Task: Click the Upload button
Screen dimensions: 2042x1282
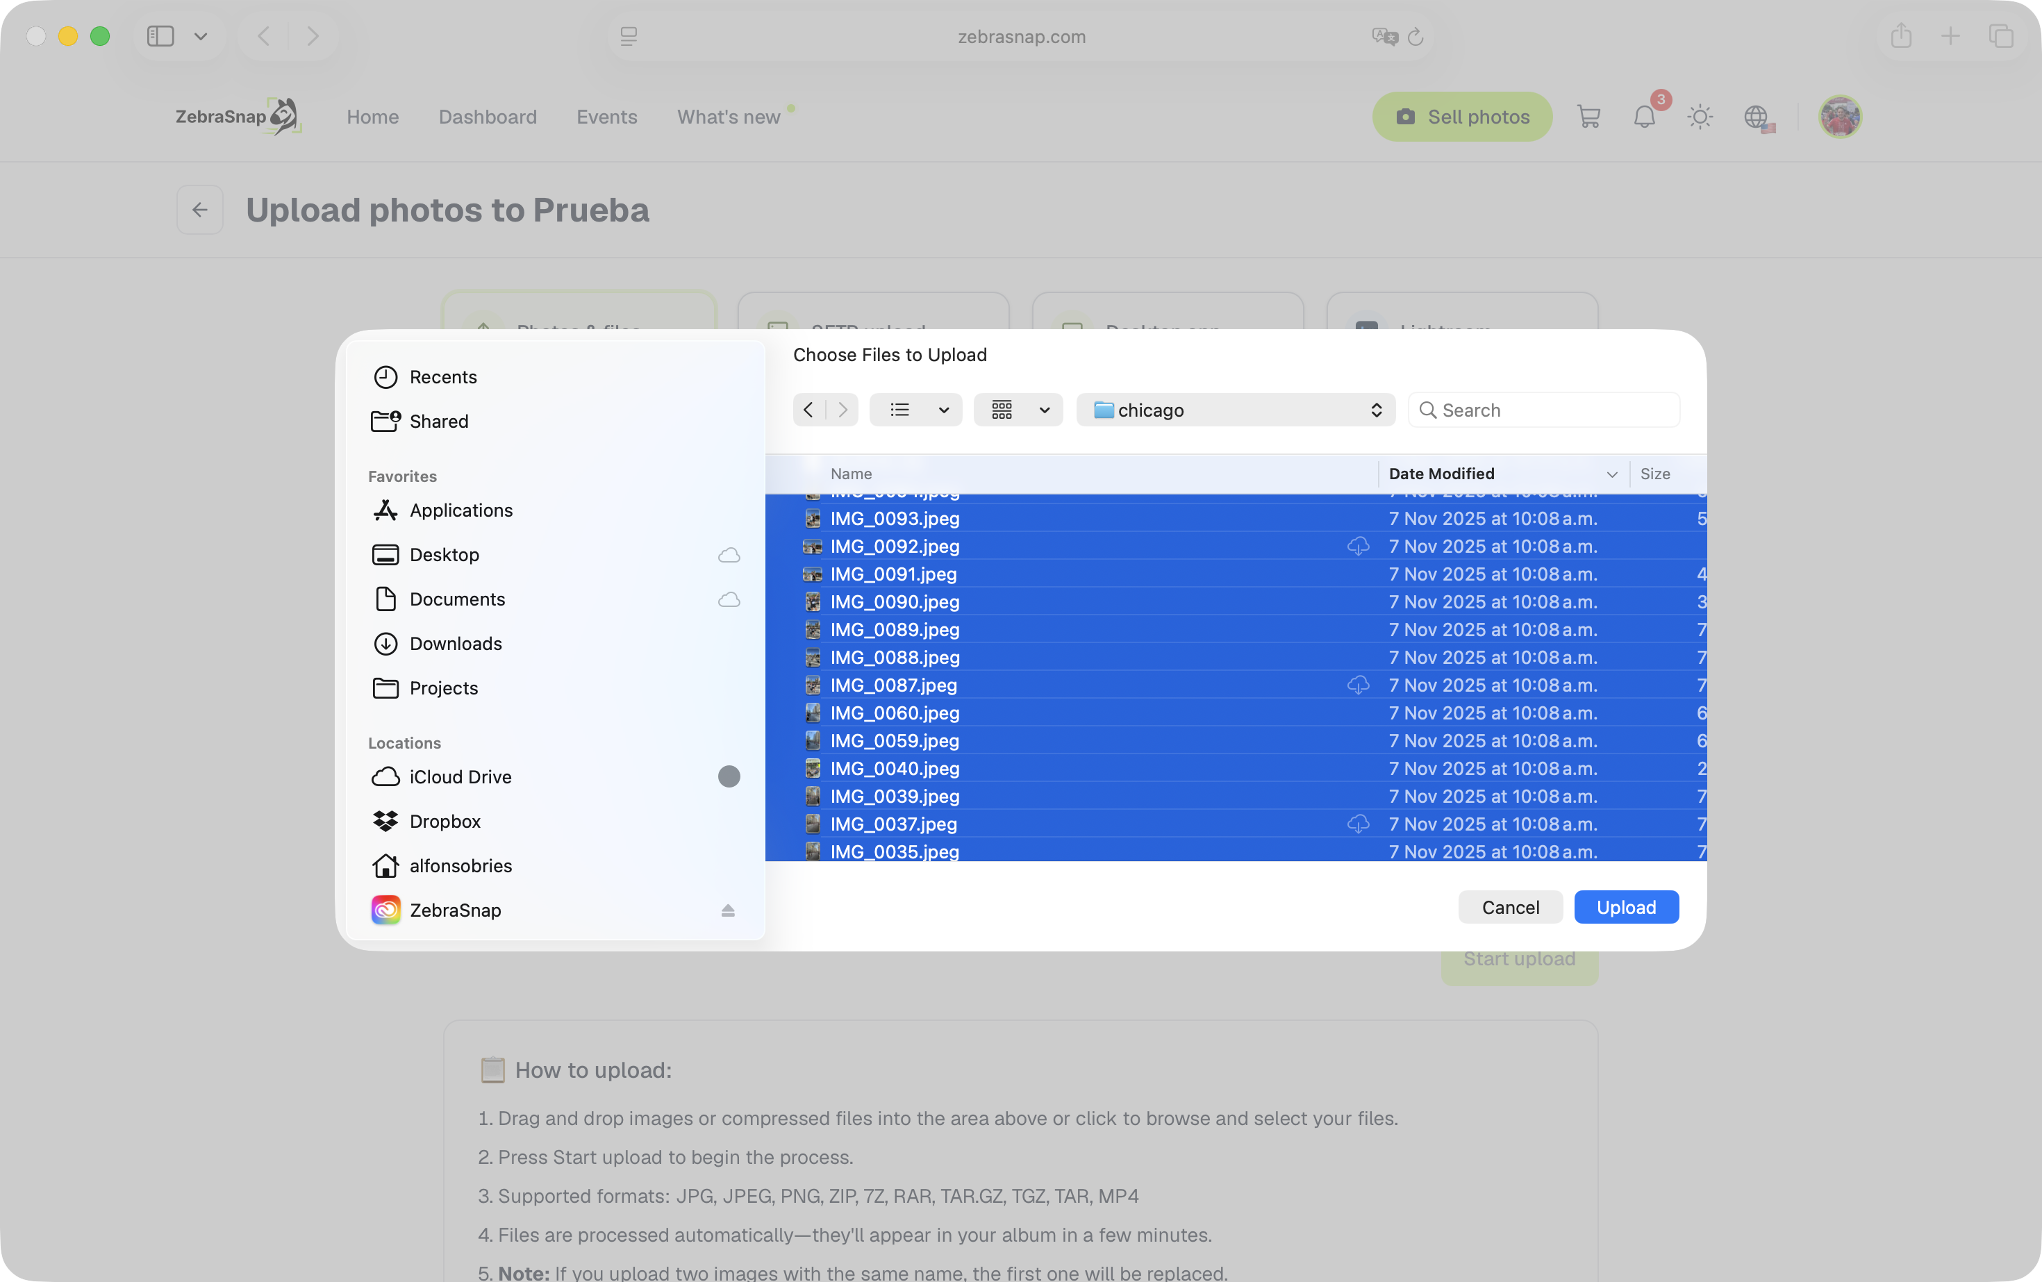Action: tap(1627, 907)
